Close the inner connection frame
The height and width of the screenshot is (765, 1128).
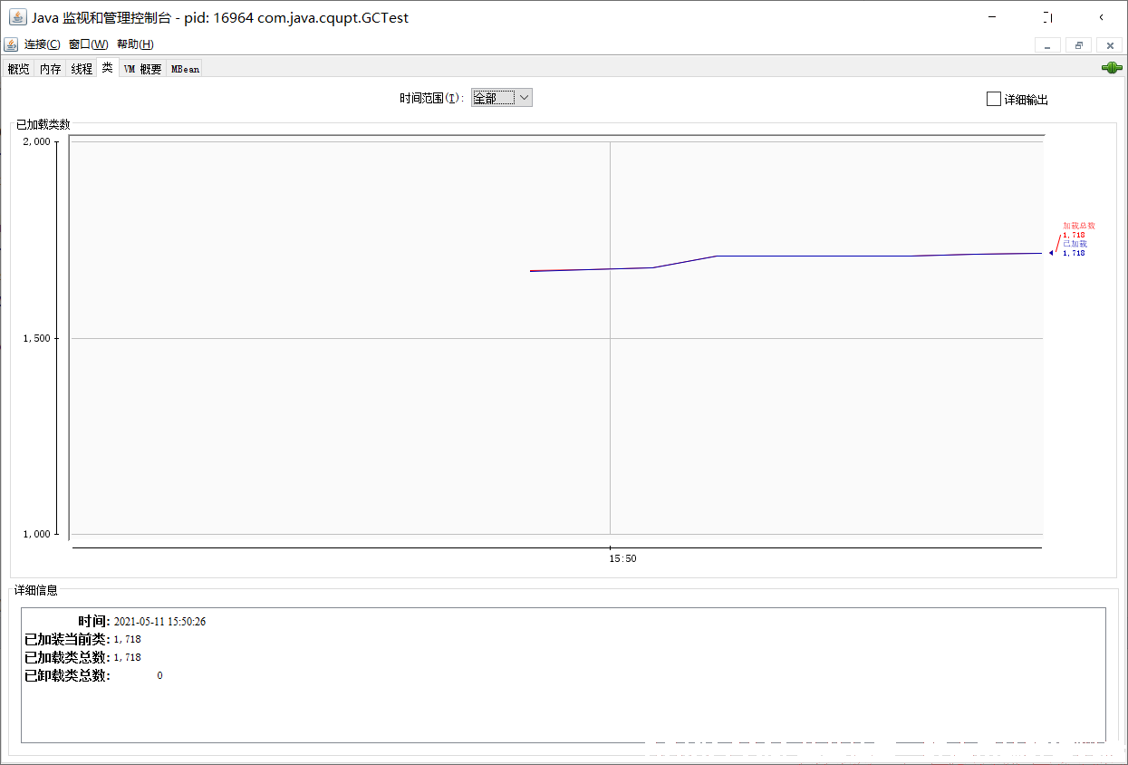1110,45
